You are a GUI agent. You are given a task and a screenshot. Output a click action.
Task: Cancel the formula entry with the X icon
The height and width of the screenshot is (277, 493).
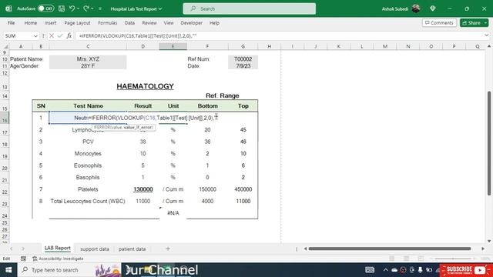coord(52,36)
